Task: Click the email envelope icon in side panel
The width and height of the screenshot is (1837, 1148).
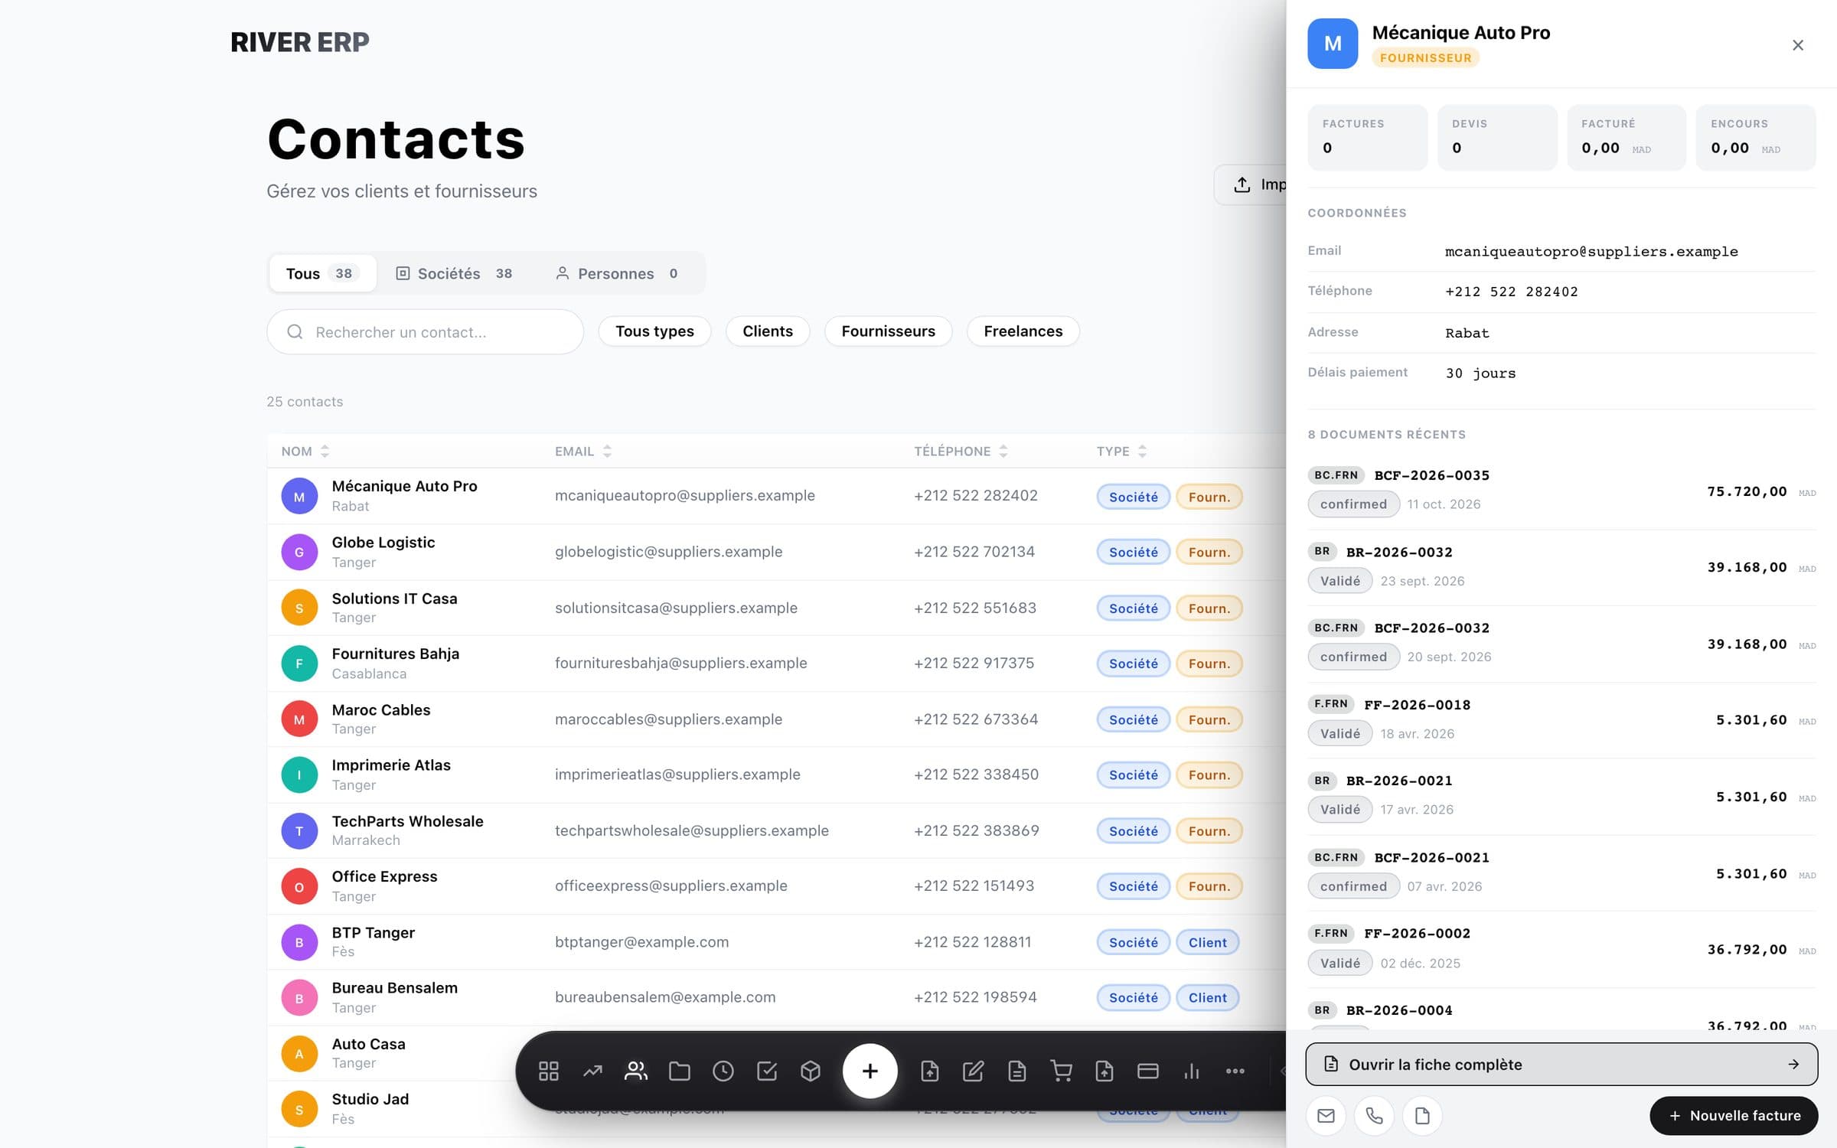Action: click(1326, 1116)
